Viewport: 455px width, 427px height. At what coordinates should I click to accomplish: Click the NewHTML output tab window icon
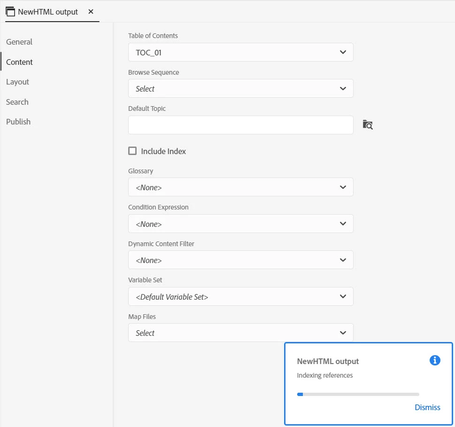[x=10, y=12]
